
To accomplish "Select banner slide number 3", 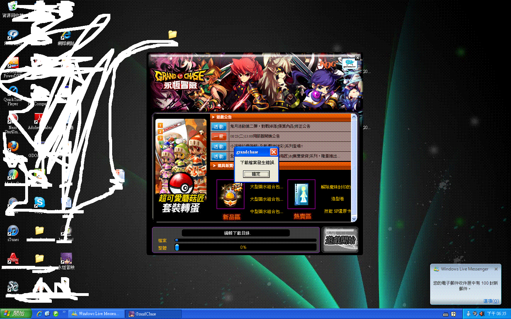I will [160, 138].
